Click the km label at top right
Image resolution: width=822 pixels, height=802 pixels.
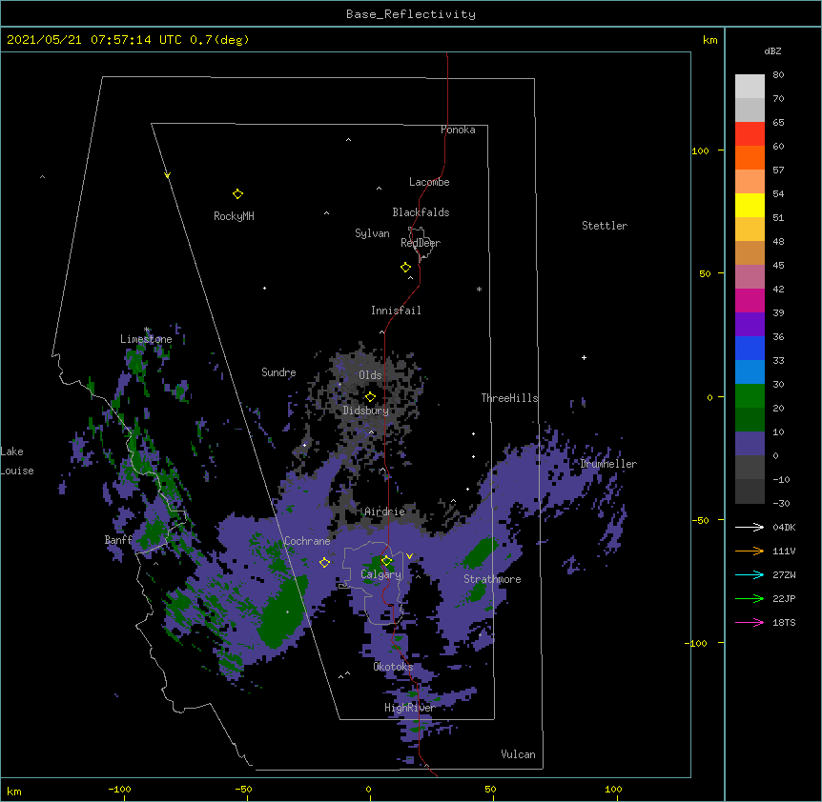click(x=710, y=40)
